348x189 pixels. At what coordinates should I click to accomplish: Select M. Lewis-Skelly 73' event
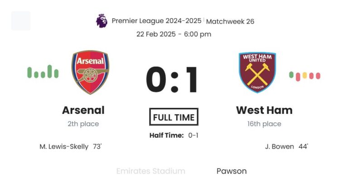pos(71,146)
